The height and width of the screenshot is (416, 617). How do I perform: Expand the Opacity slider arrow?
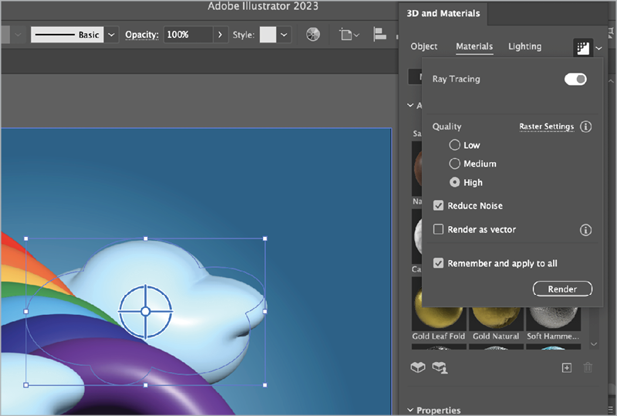pyautogui.click(x=220, y=35)
